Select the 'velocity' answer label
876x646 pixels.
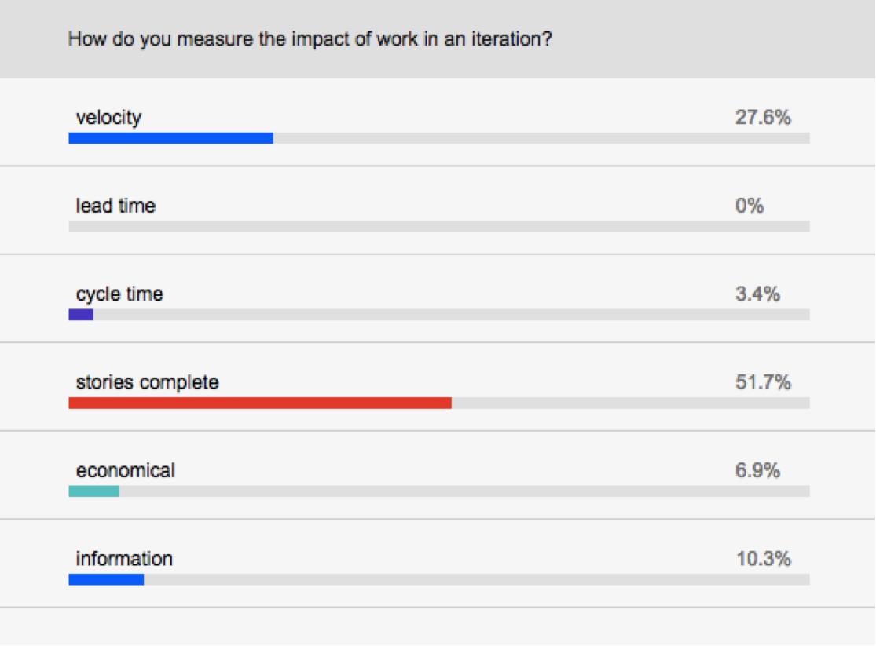(108, 118)
